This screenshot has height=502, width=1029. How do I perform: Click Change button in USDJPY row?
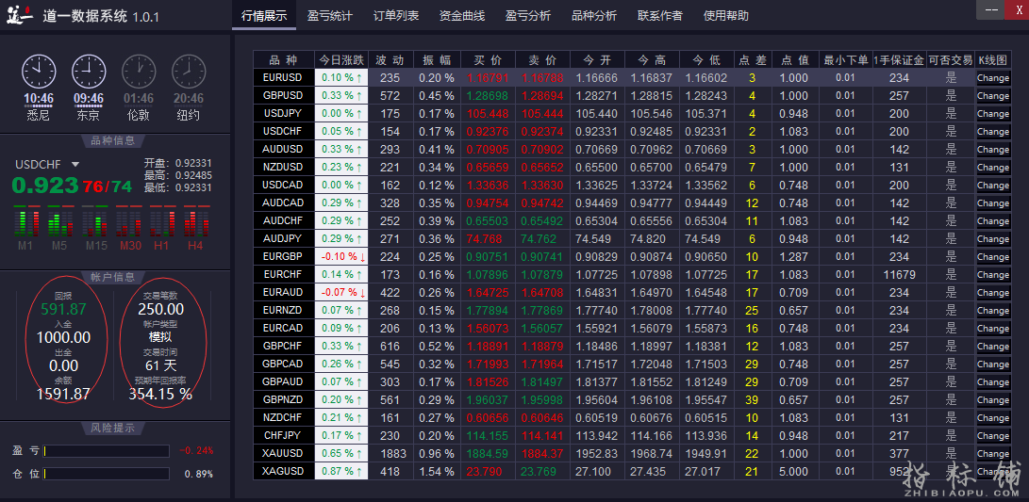[993, 113]
